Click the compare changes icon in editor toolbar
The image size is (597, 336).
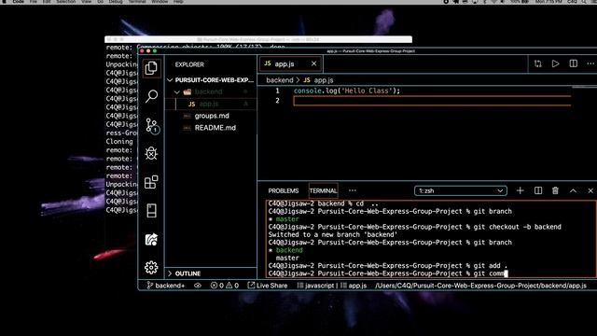coord(537,63)
